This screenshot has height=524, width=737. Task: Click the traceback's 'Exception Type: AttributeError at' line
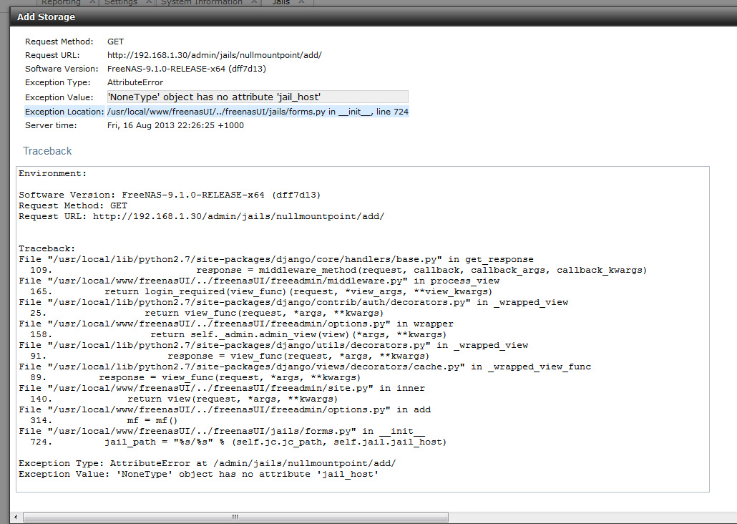pyautogui.click(x=208, y=463)
